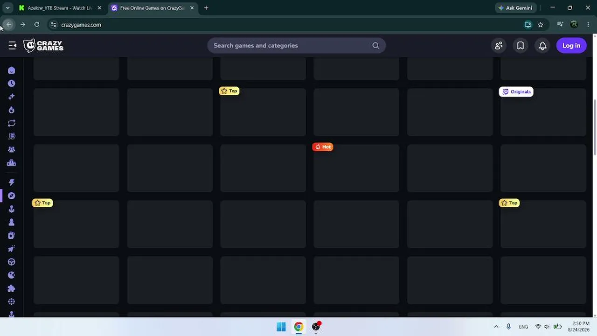Select the steering wheel Driving category
The width and height of the screenshot is (597, 336).
click(12, 262)
